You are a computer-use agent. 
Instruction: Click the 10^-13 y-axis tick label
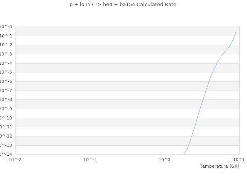click(6, 145)
